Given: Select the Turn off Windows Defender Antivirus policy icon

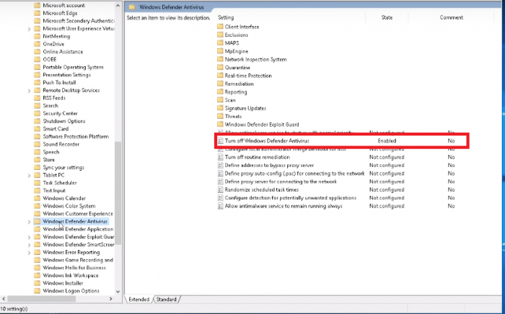Looking at the screenshot, I should click(x=221, y=141).
